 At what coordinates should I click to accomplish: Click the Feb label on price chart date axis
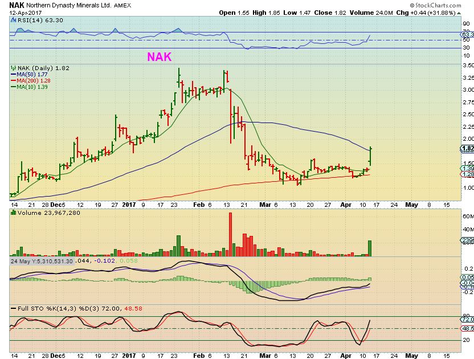pos(199,205)
